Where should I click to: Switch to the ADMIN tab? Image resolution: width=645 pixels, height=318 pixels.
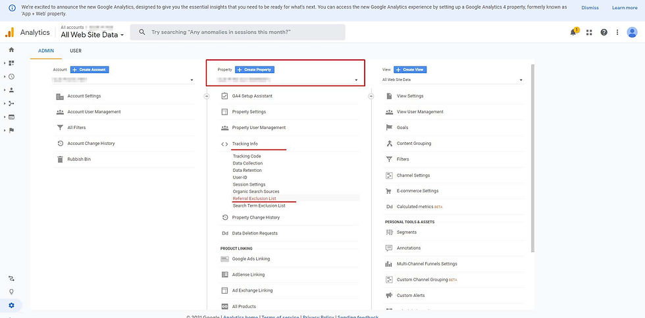(45, 51)
